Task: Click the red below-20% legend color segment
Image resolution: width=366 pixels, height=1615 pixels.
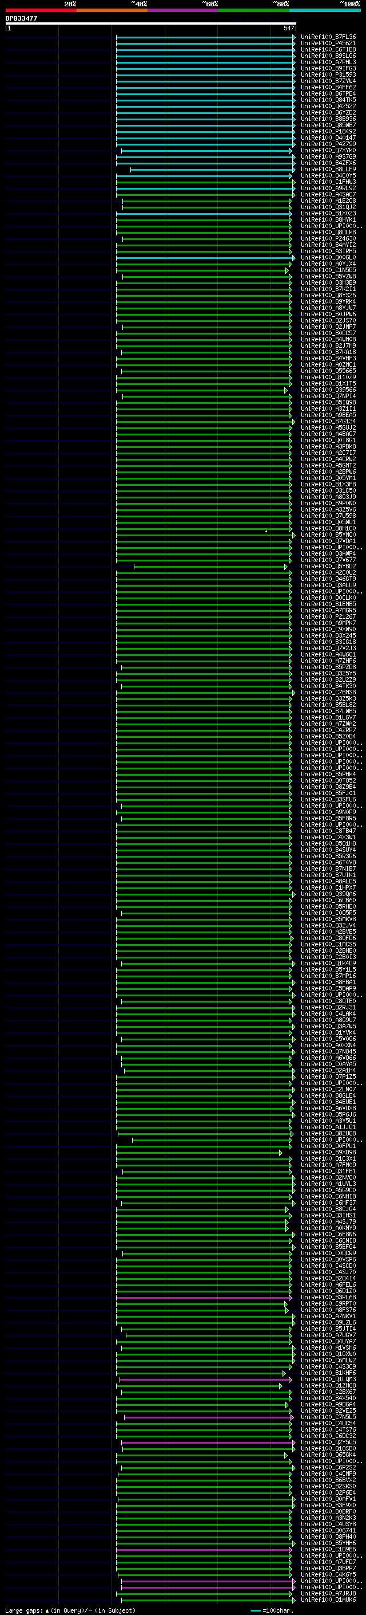Action: [41, 10]
